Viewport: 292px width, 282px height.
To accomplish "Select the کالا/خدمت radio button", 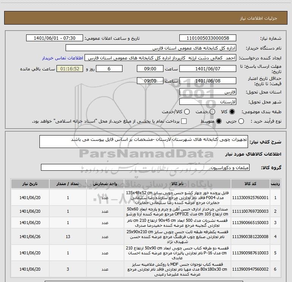I will [187, 112].
